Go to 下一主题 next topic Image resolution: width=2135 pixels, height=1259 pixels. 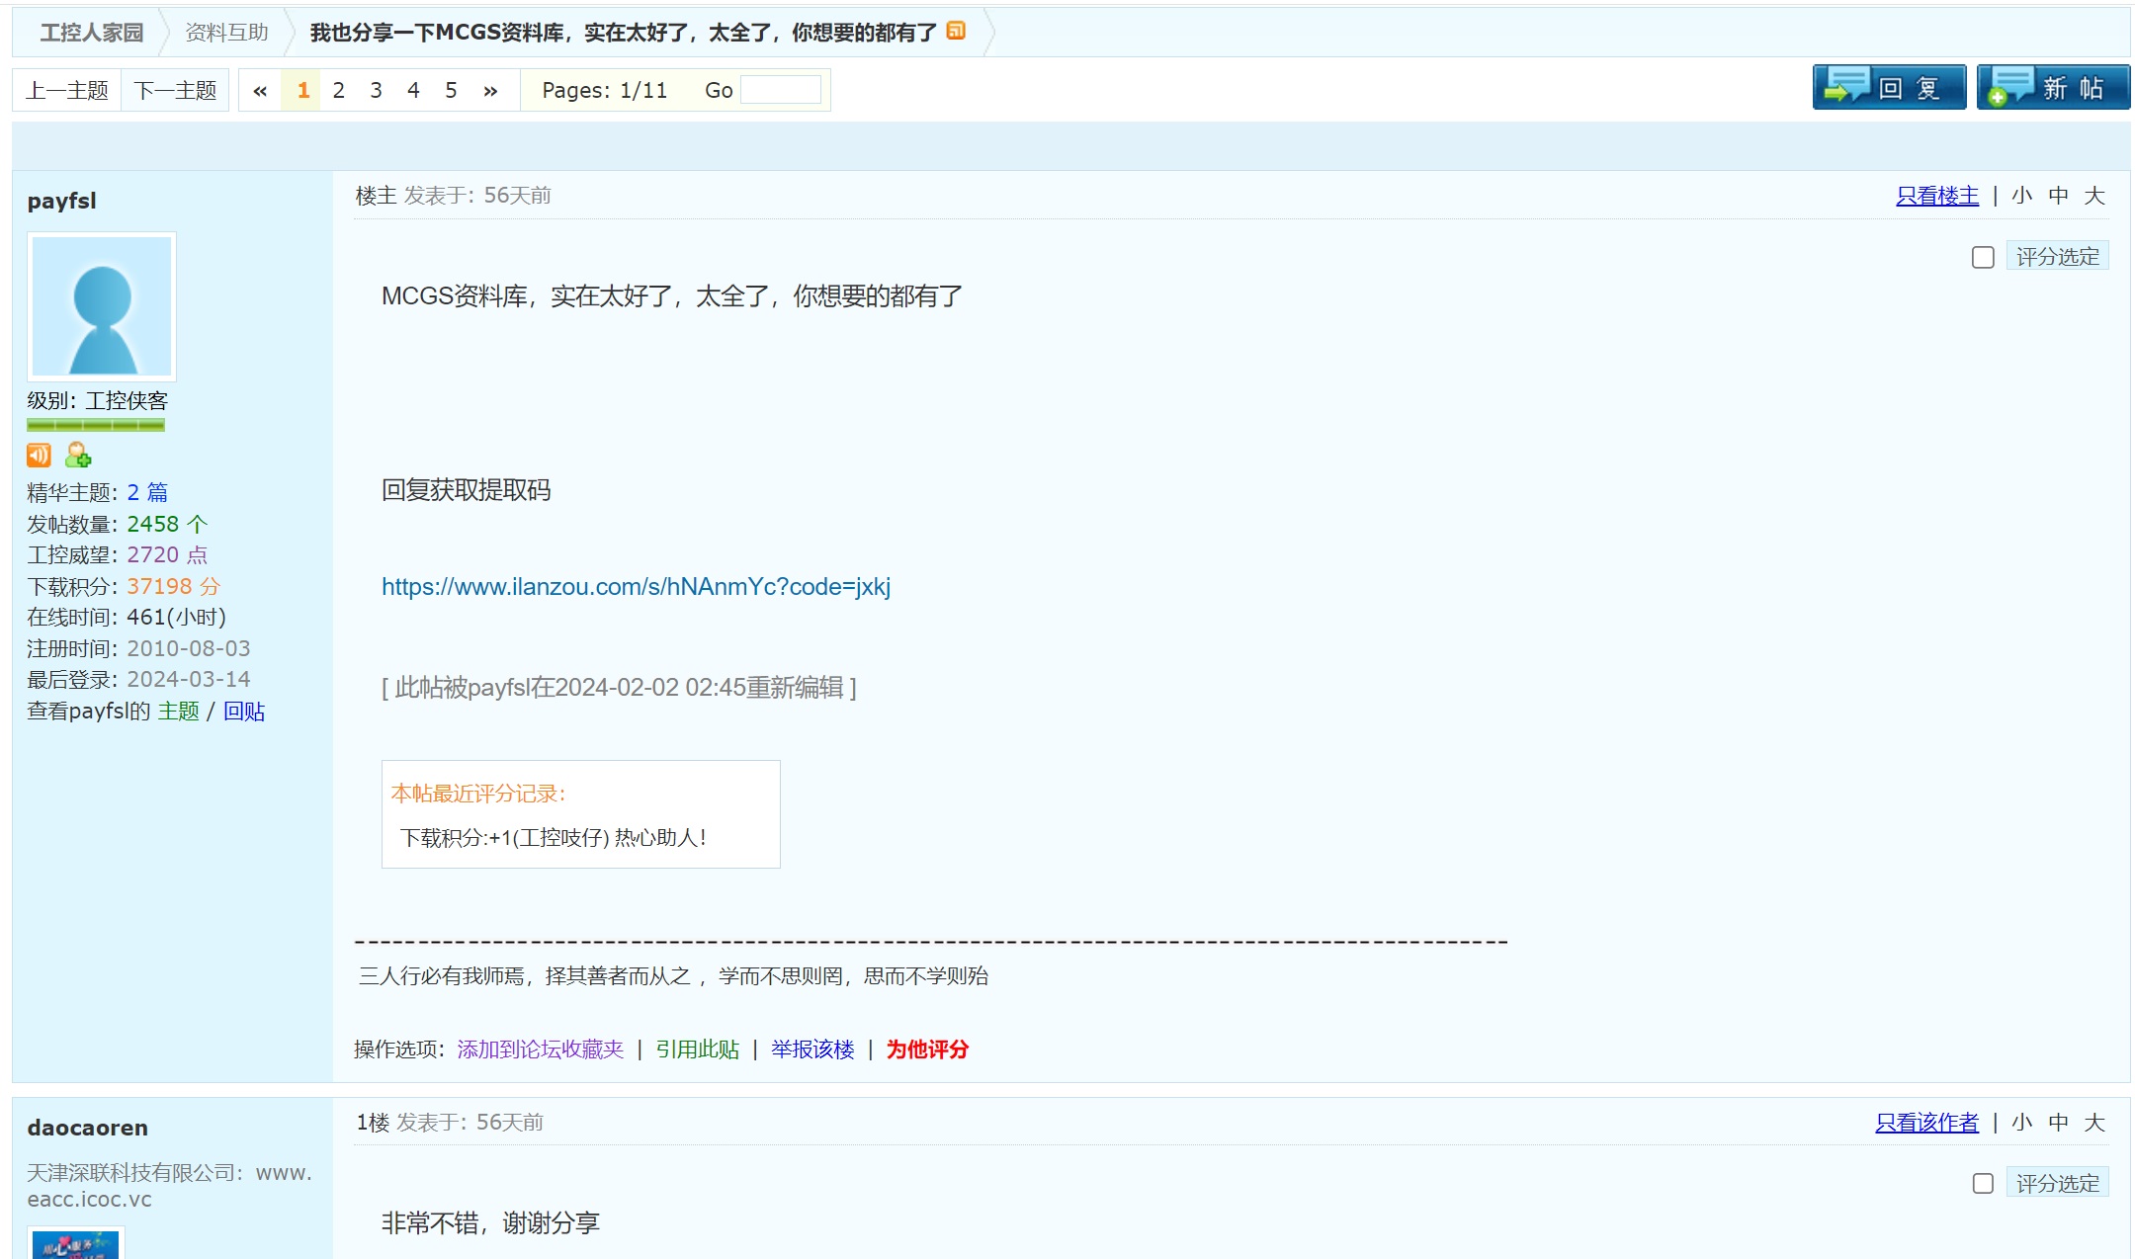point(175,91)
